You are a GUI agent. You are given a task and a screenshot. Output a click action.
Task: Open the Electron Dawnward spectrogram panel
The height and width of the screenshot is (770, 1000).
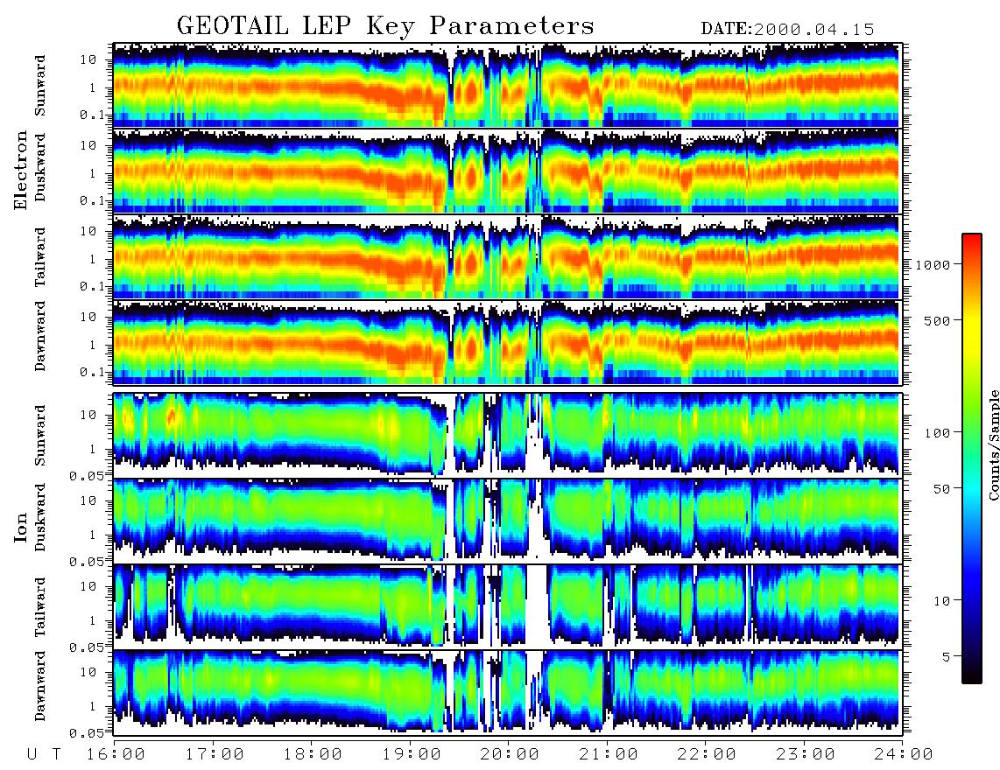pyautogui.click(x=506, y=343)
